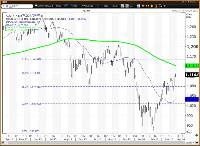
Task: Click the green status indicator dot
Action: (197, 135)
